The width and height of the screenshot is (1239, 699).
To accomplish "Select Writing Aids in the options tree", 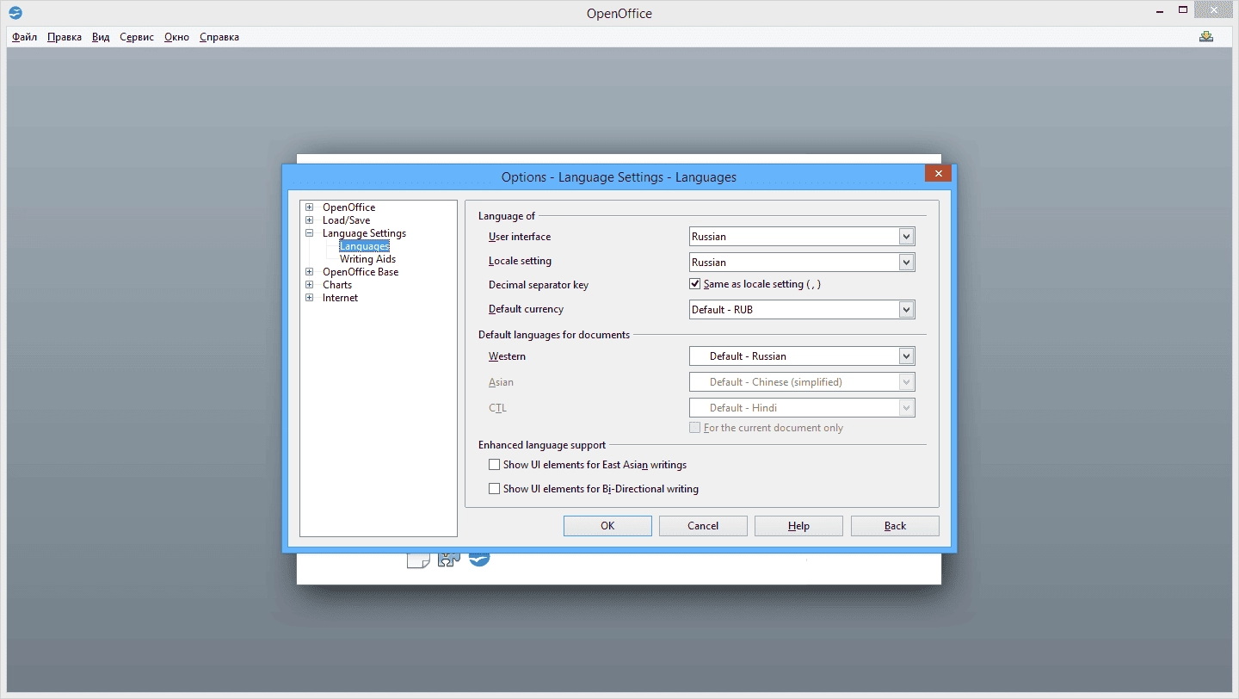I will 368,259.
